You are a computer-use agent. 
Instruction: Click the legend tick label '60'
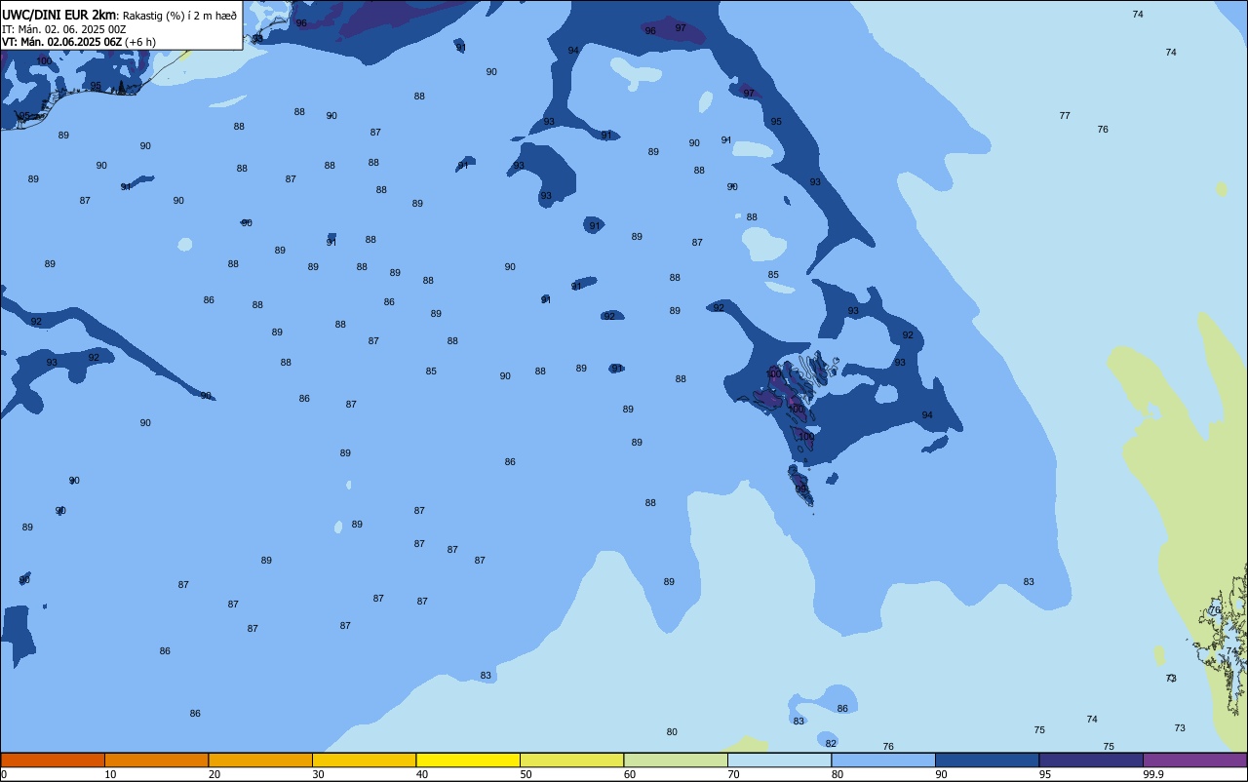(x=630, y=774)
